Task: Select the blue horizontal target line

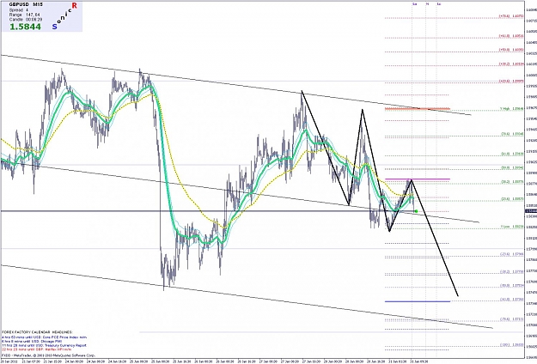Action: point(417,301)
